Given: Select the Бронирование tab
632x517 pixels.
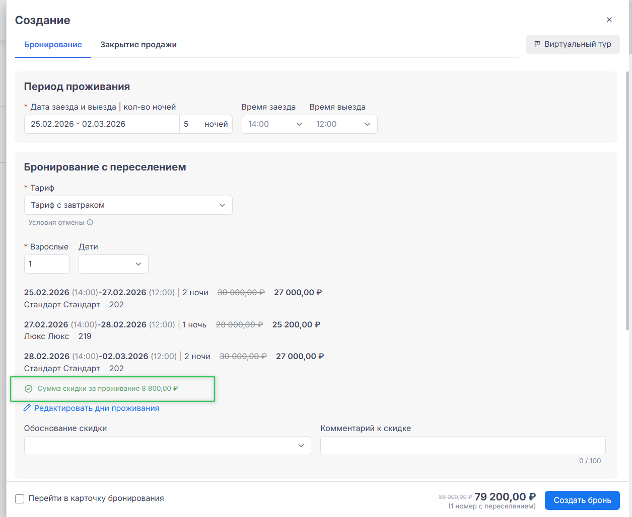Looking at the screenshot, I should click(x=53, y=45).
